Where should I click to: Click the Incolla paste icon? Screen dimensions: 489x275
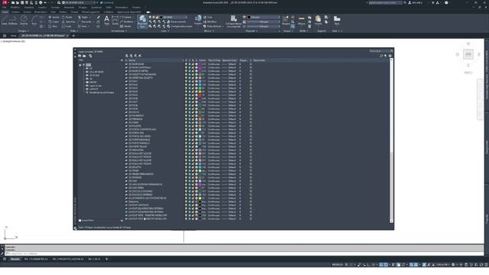point(318,21)
